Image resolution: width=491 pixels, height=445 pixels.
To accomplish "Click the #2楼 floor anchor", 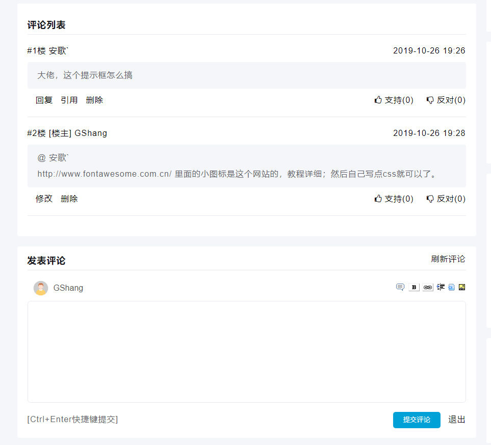I will point(37,133).
